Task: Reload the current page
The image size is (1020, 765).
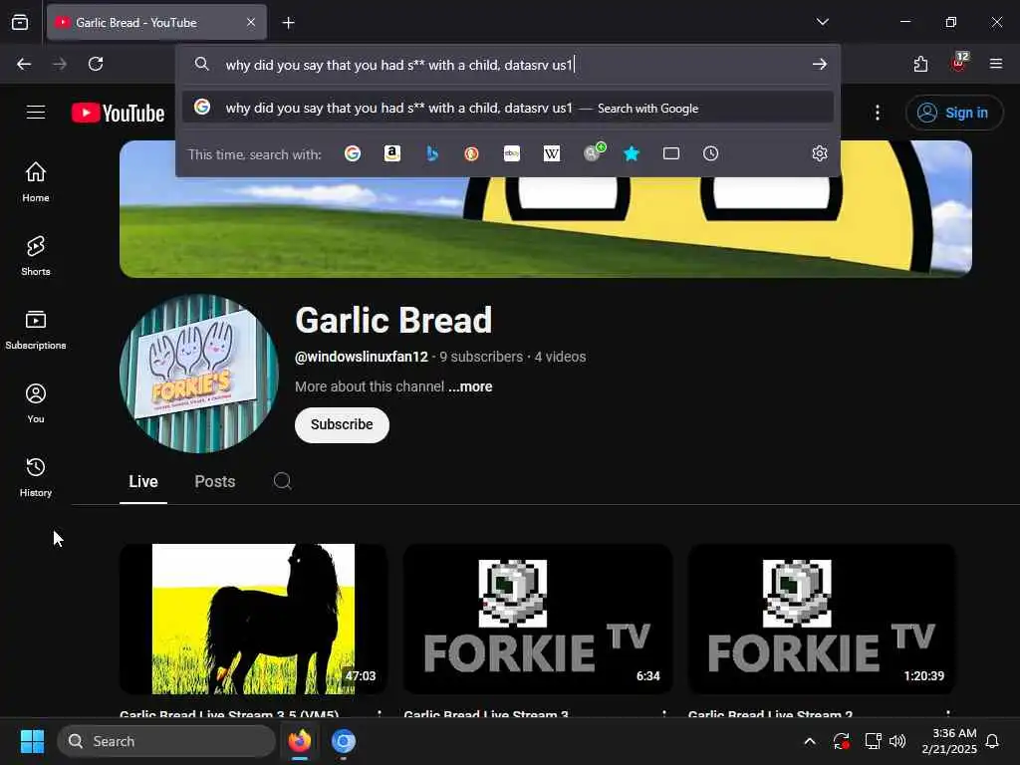Action: (96, 64)
